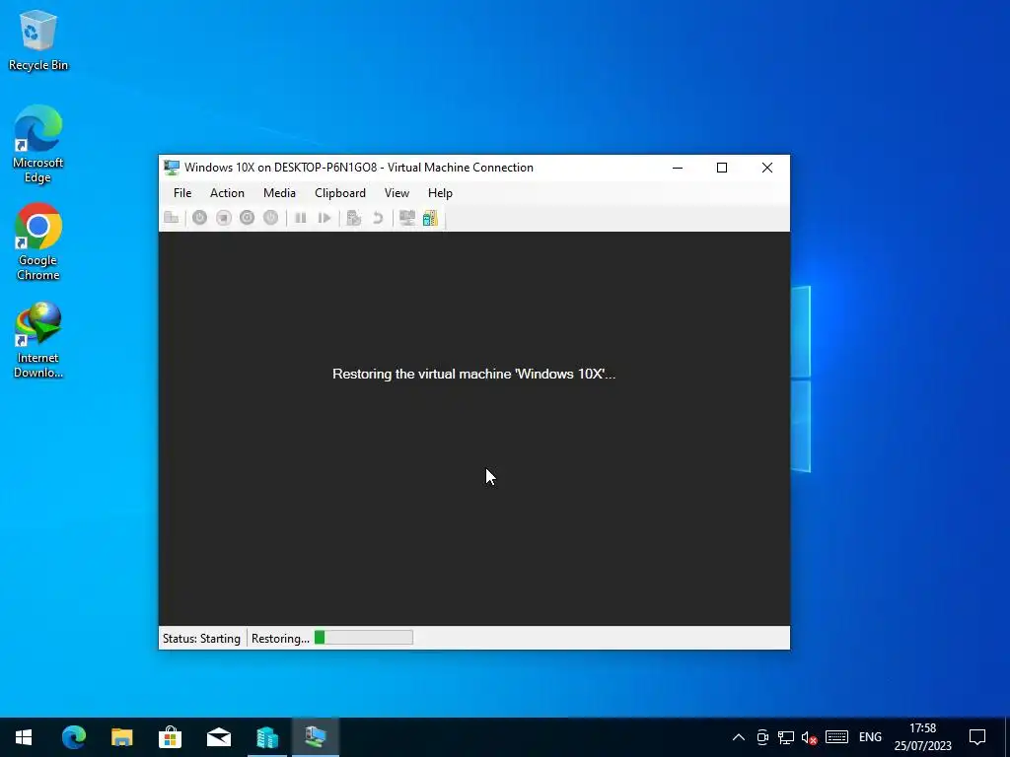Image resolution: width=1010 pixels, height=757 pixels.
Task: Click the muted volume tray icon
Action: coord(810,737)
